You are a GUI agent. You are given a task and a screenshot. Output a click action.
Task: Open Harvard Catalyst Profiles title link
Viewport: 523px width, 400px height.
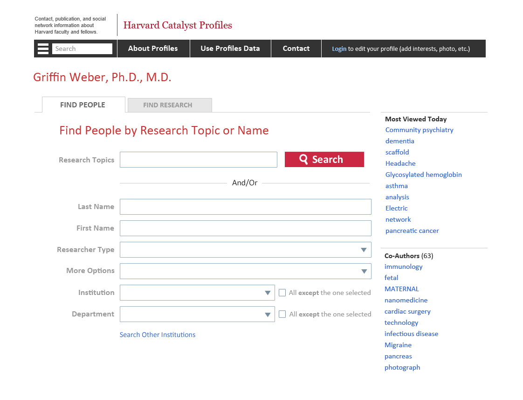(178, 25)
